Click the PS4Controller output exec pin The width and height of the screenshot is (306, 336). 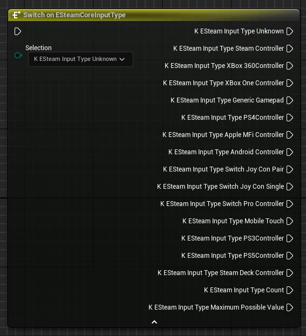pos(290,118)
